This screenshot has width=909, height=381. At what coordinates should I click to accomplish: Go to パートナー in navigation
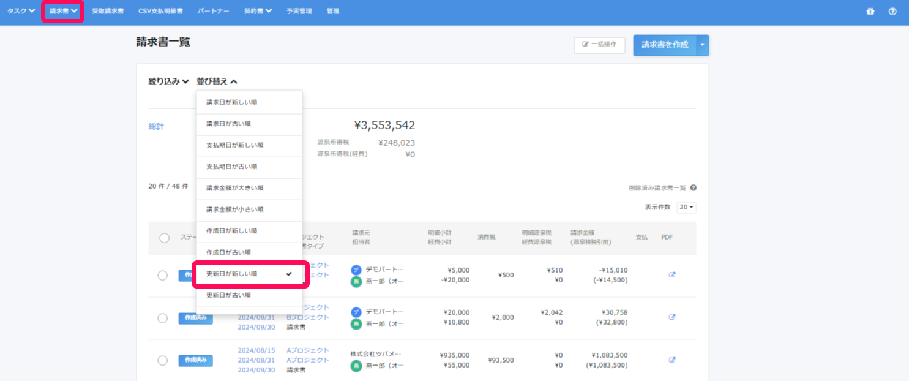coord(214,11)
